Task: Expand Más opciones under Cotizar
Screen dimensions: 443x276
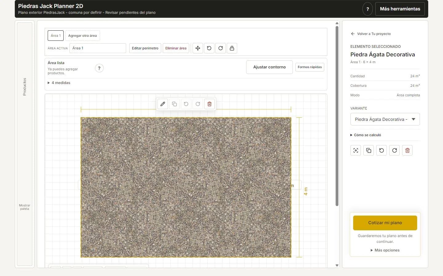Action: pyautogui.click(x=385, y=250)
